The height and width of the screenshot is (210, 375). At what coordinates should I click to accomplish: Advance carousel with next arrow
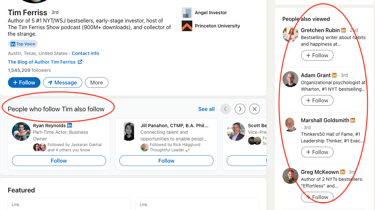[x=240, y=109]
